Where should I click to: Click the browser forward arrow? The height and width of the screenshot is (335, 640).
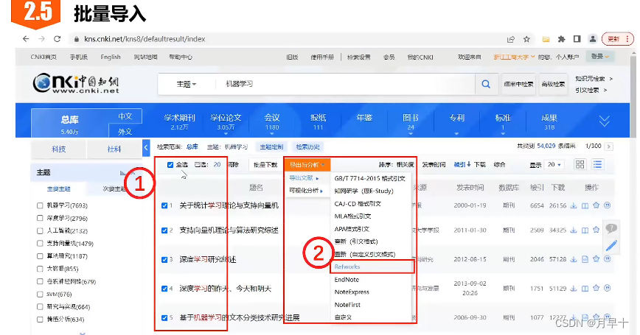41,39
